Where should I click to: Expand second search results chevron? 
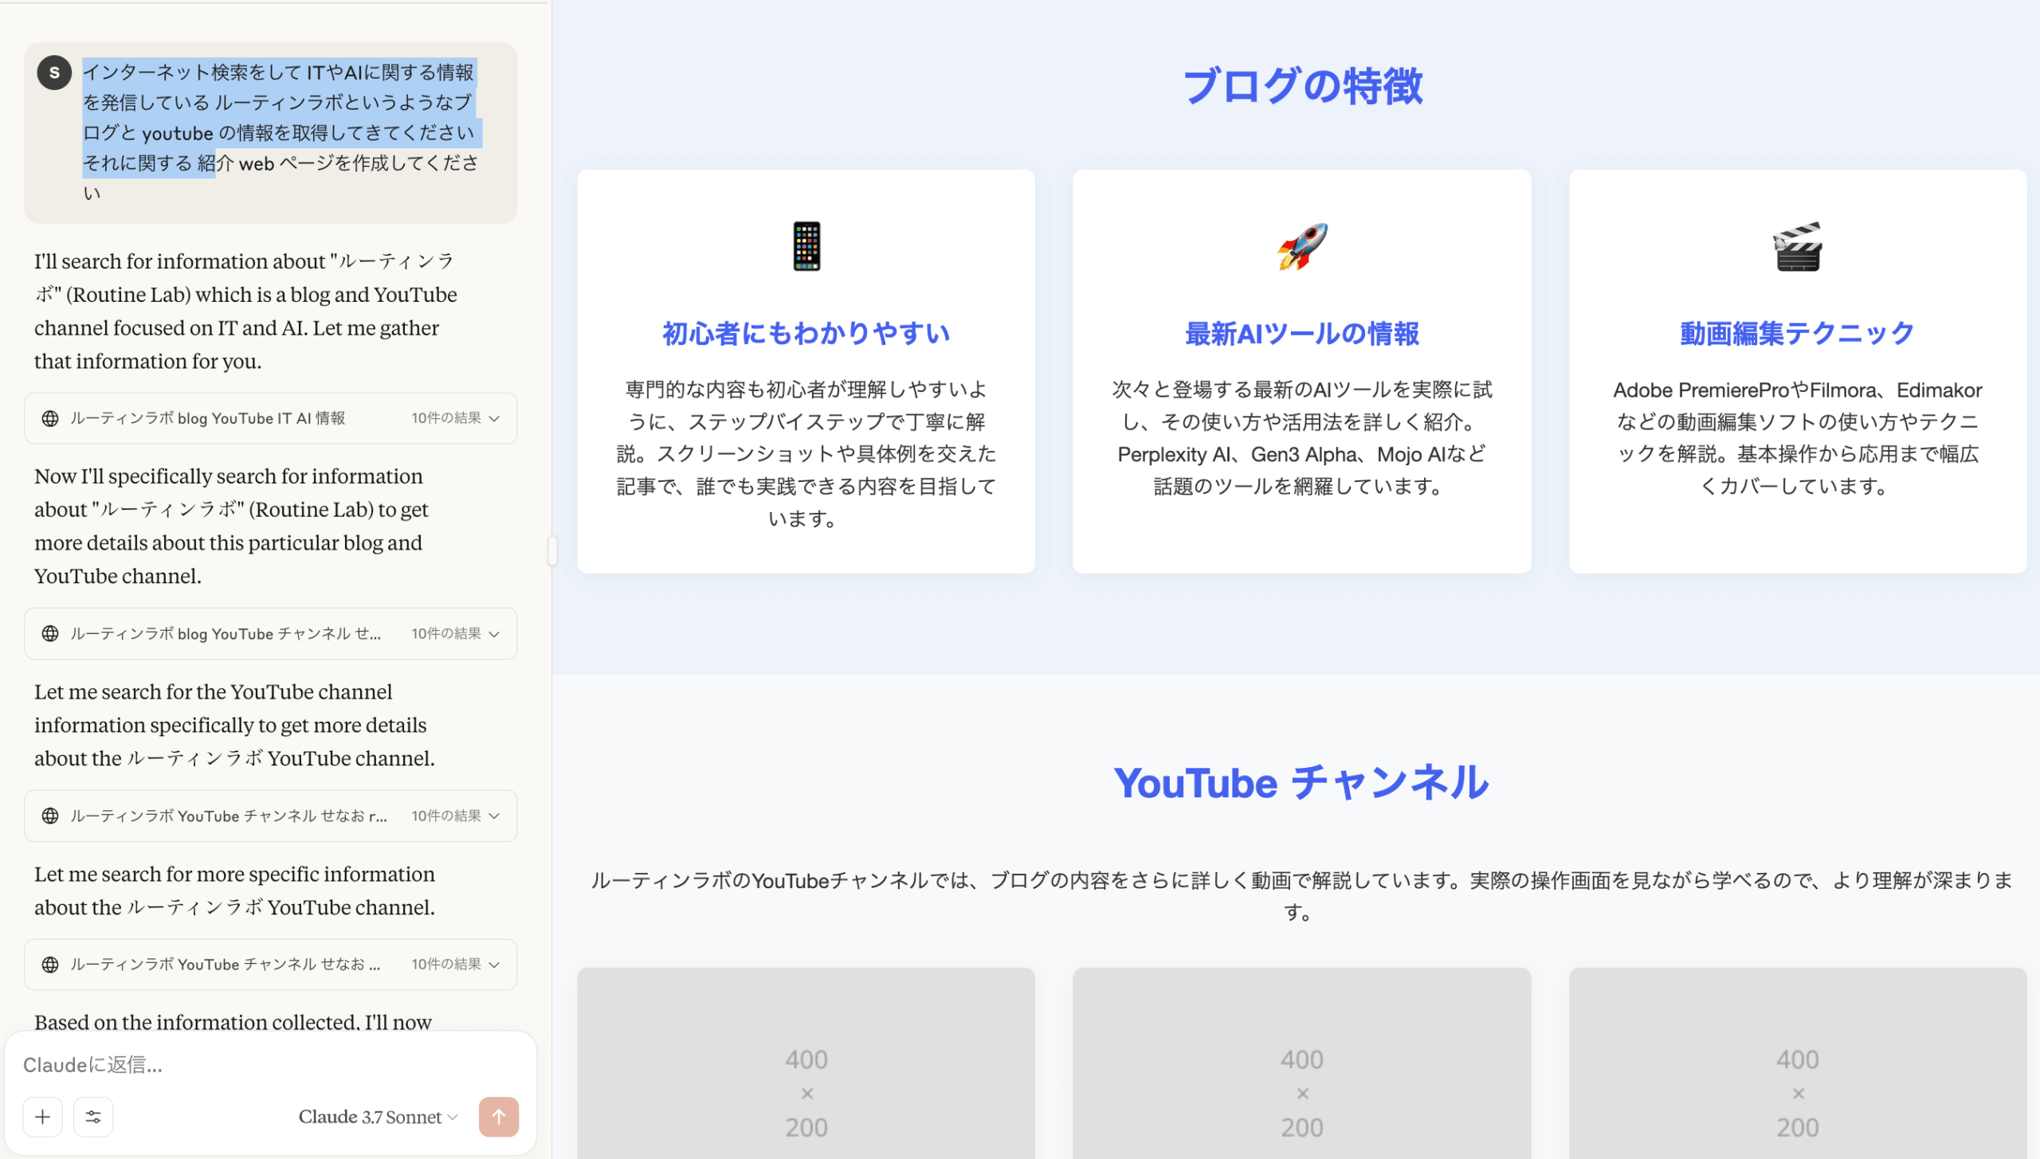tap(495, 634)
